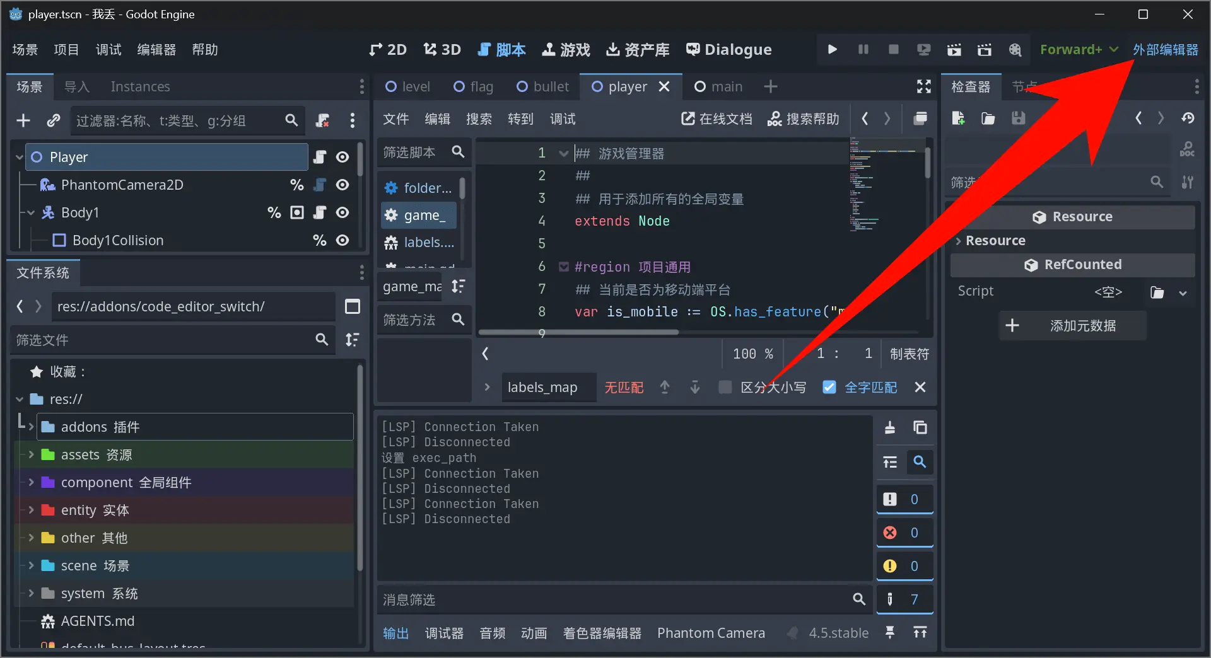The image size is (1211, 658).
Task: Enable the 区分大小写 checkbox
Action: point(725,387)
